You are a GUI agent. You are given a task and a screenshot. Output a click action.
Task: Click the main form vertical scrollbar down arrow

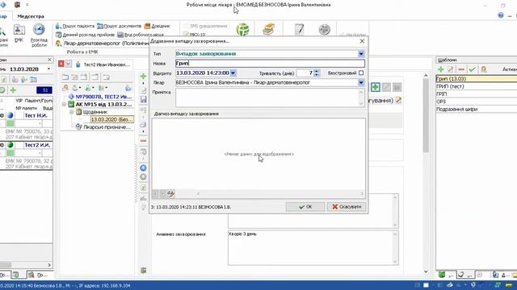(x=426, y=271)
